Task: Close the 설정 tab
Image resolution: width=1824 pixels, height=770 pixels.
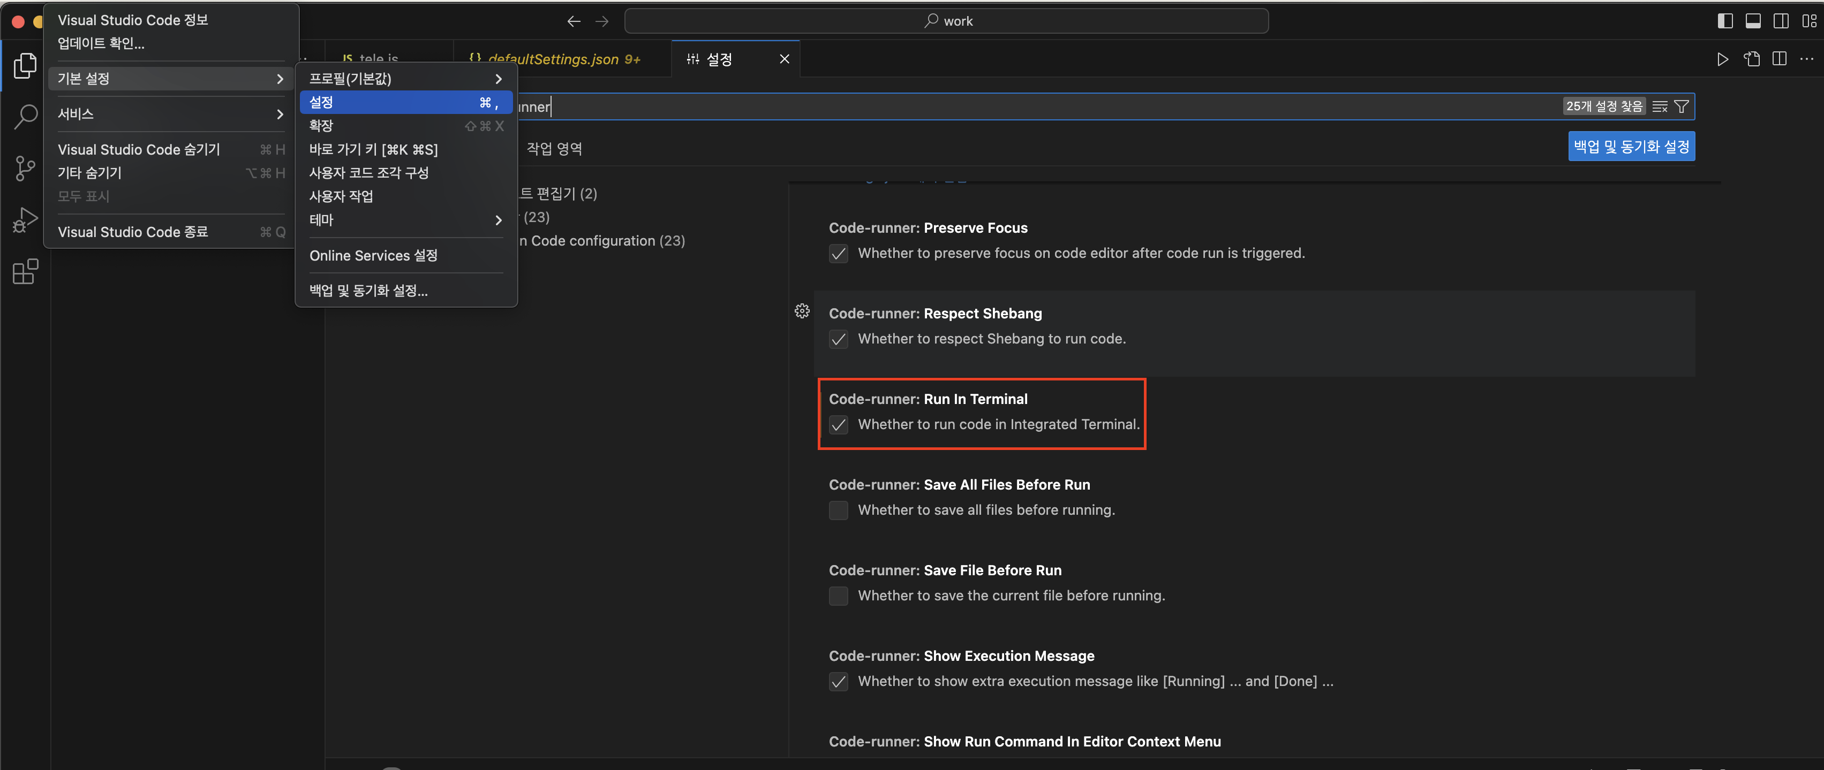Action: point(784,59)
